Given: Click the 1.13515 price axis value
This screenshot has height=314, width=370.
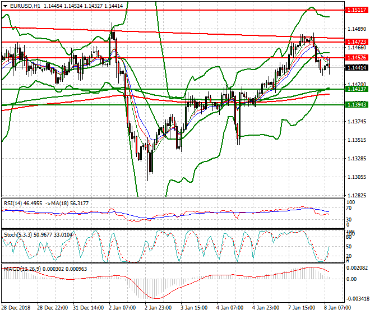Looking at the screenshot, I should coord(357,140).
